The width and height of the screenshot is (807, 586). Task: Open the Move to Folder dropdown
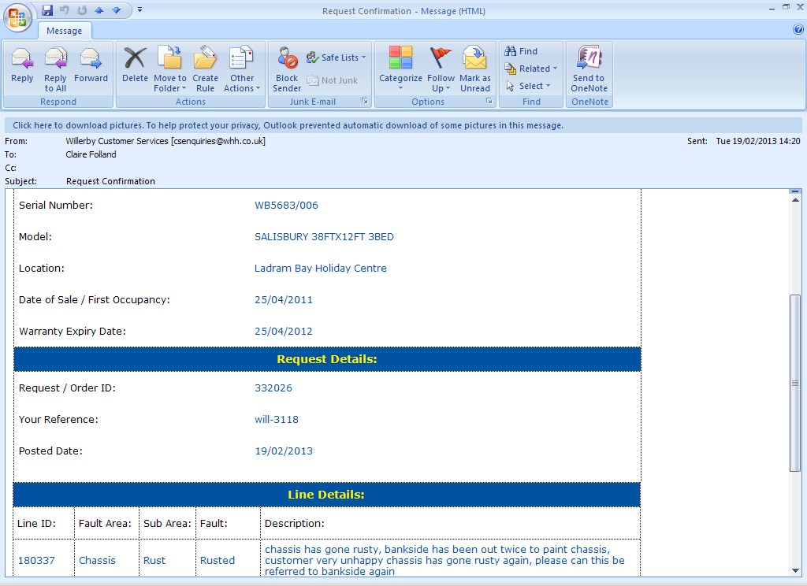[x=169, y=68]
